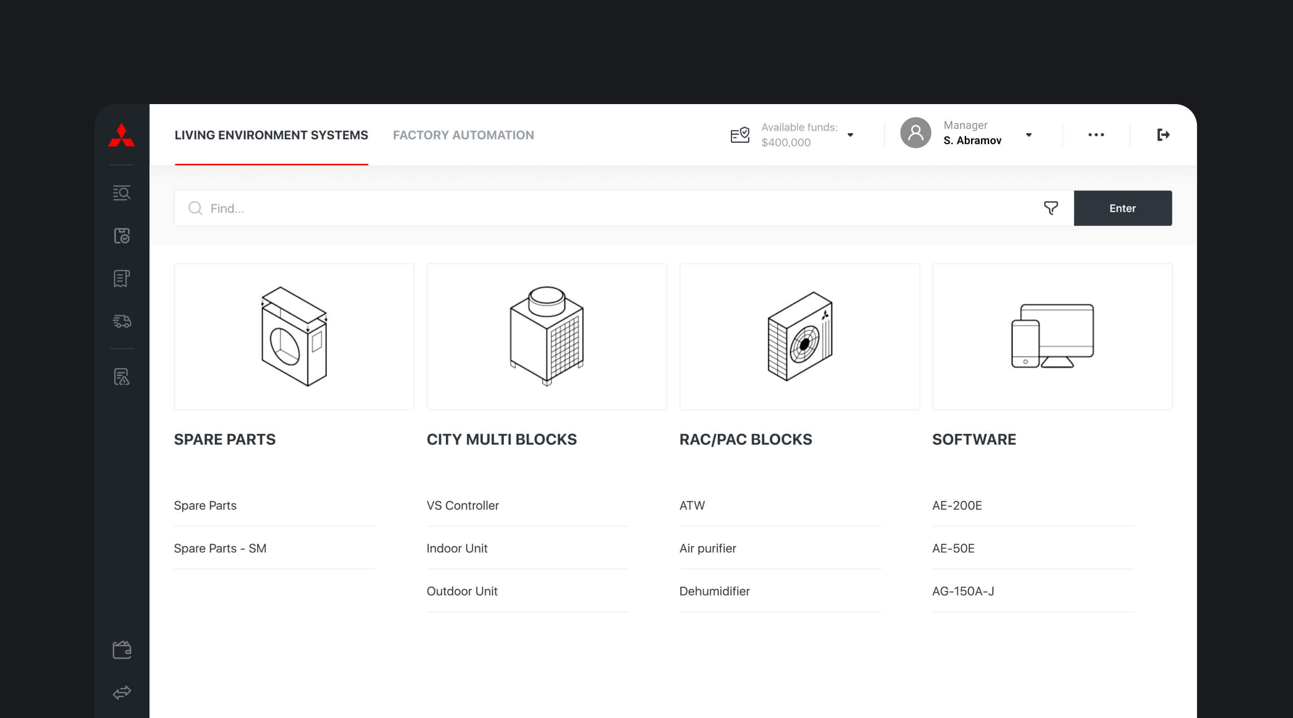Open the Air purifier link
Viewport: 1293px width, 718px height.
click(x=707, y=548)
